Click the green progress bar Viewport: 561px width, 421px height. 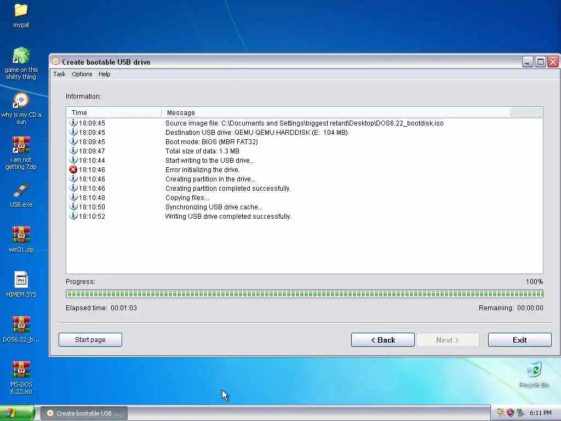coord(305,294)
